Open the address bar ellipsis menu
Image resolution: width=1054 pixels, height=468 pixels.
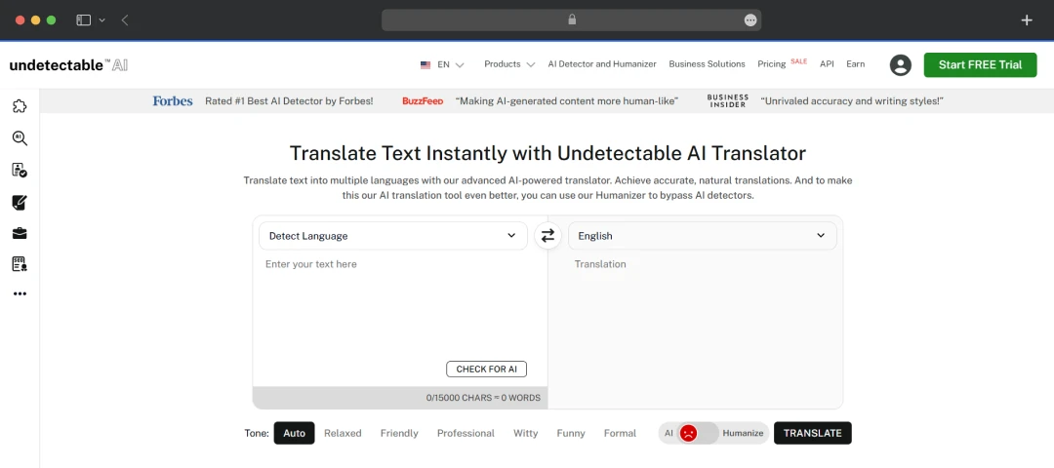(750, 20)
